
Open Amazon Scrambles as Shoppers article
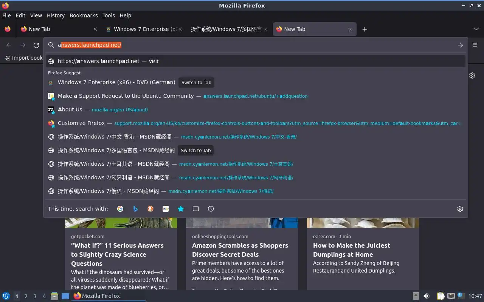pyautogui.click(x=240, y=250)
